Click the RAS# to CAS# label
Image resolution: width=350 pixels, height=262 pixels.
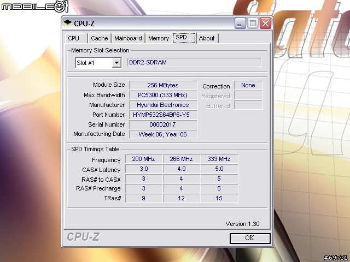pyautogui.click(x=101, y=180)
